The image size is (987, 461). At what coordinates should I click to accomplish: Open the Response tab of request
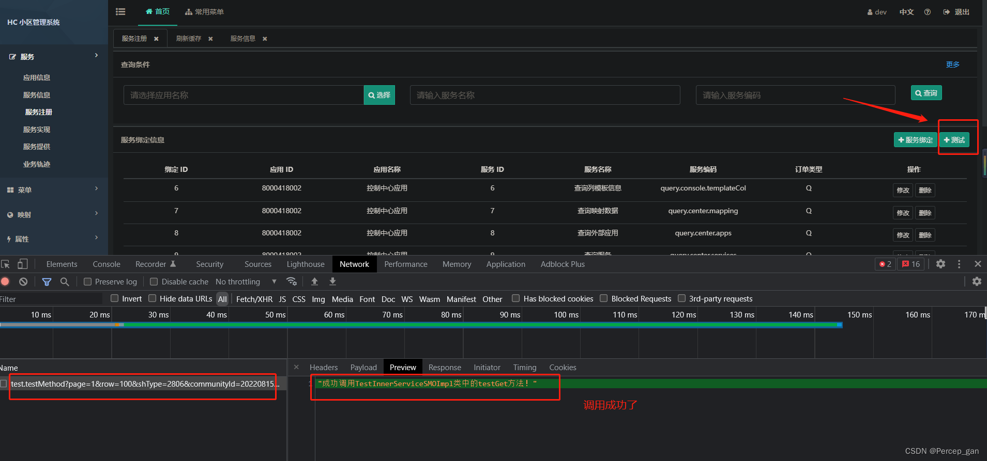click(445, 367)
